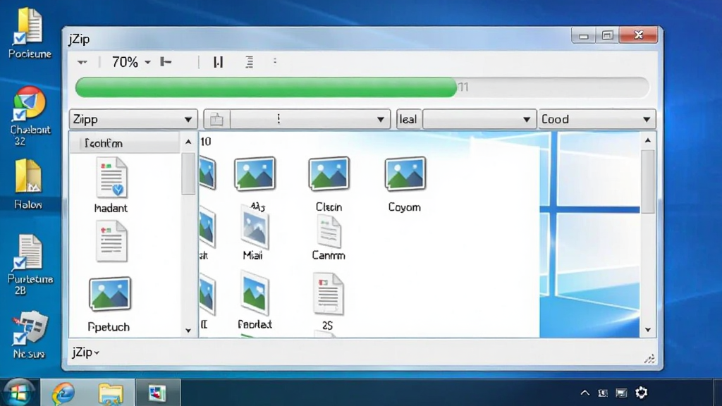Click the file pane scrollbar thumb
The image size is (722, 406).
pyautogui.click(x=648, y=181)
